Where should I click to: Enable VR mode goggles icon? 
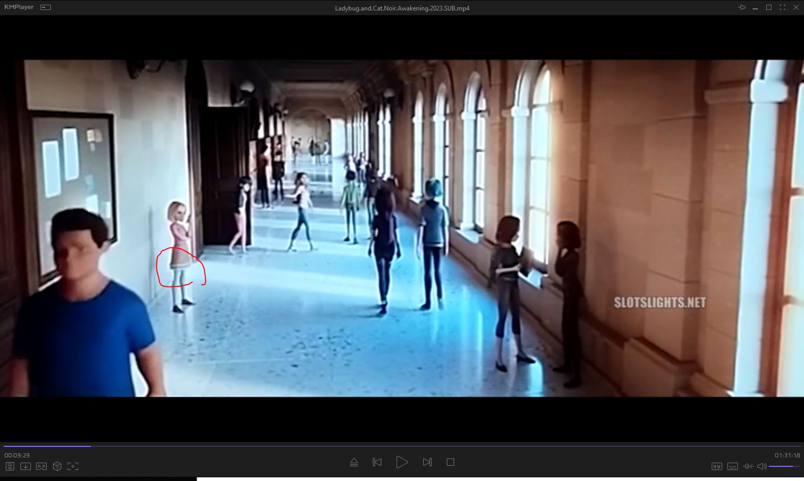(x=41, y=466)
